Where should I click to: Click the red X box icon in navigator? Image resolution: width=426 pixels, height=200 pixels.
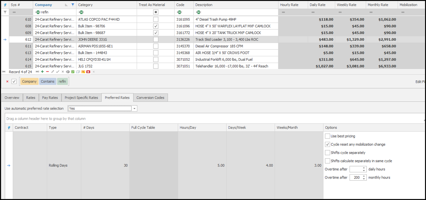(x=88, y=72)
